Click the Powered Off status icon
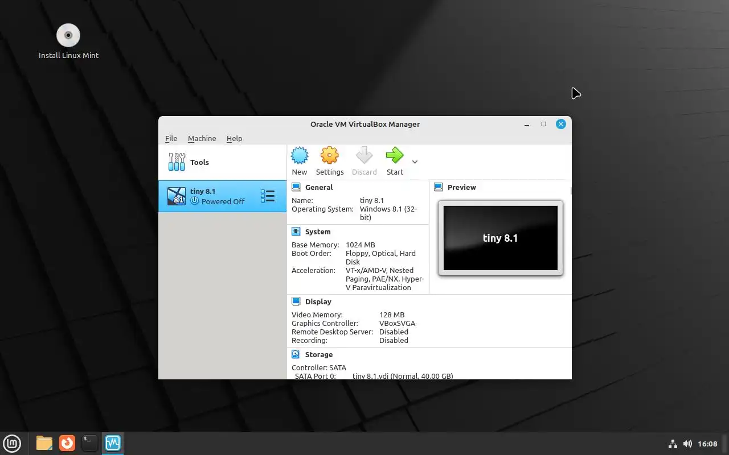729x455 pixels. pos(195,201)
